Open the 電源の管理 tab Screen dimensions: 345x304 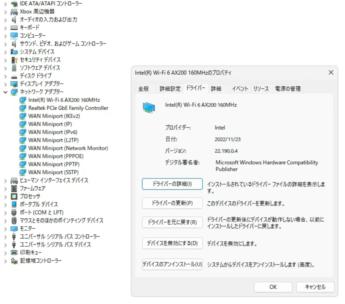(x=288, y=89)
